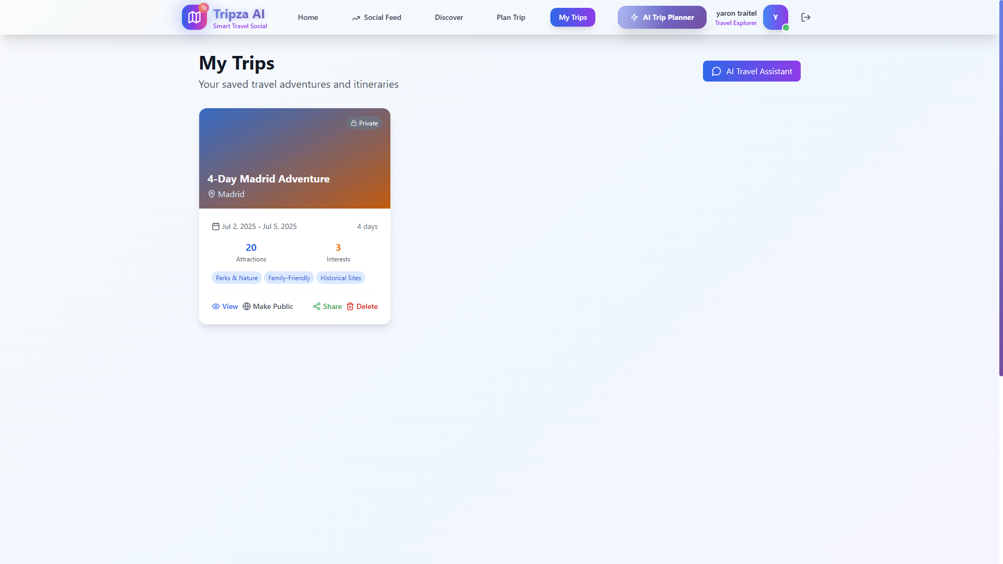The width and height of the screenshot is (1003, 564).
Task: Click the Jul 2, 2025 - Jul 5, 2025 dates
Action: [259, 226]
